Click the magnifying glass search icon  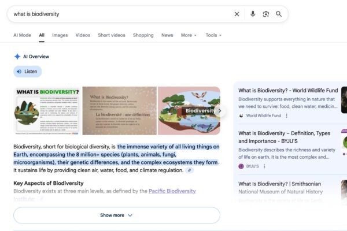click(279, 14)
